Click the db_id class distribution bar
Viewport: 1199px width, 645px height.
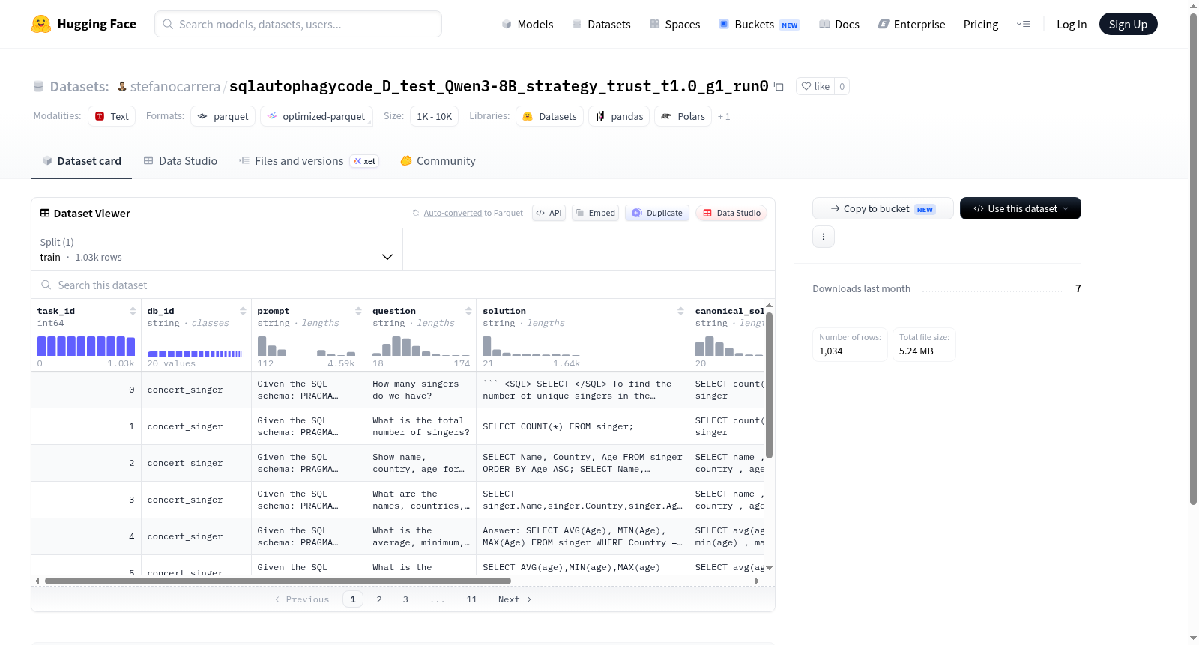pyautogui.click(x=195, y=354)
